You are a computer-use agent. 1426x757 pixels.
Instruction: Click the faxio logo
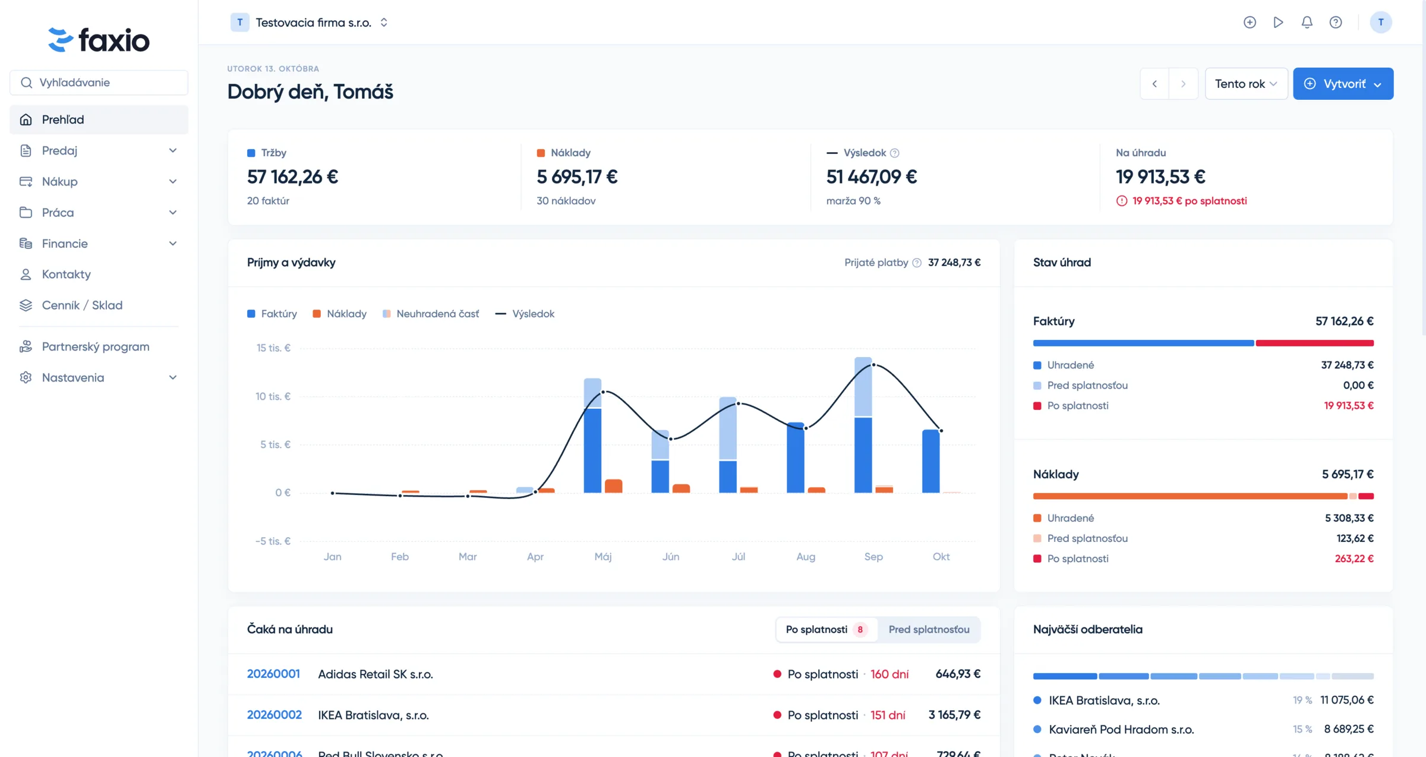[x=99, y=40]
